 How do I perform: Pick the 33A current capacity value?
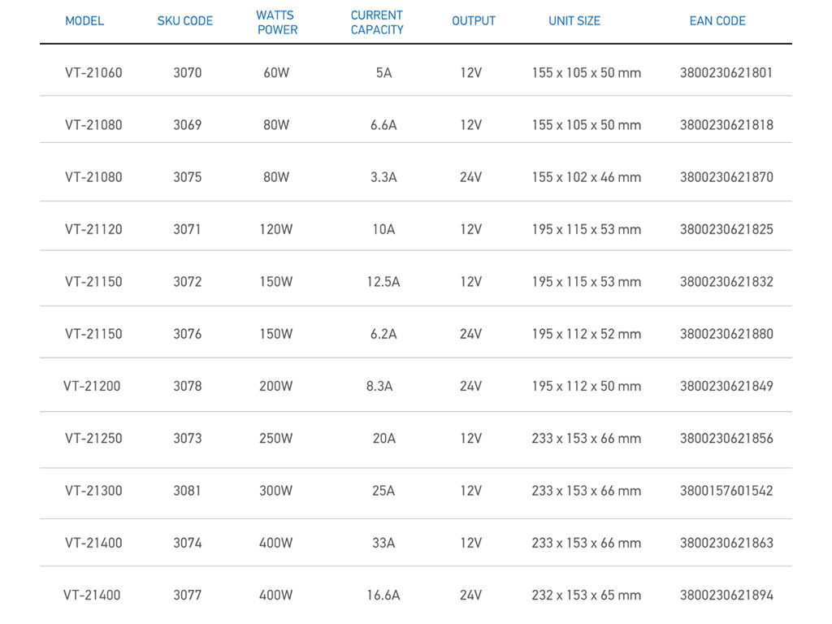click(383, 543)
